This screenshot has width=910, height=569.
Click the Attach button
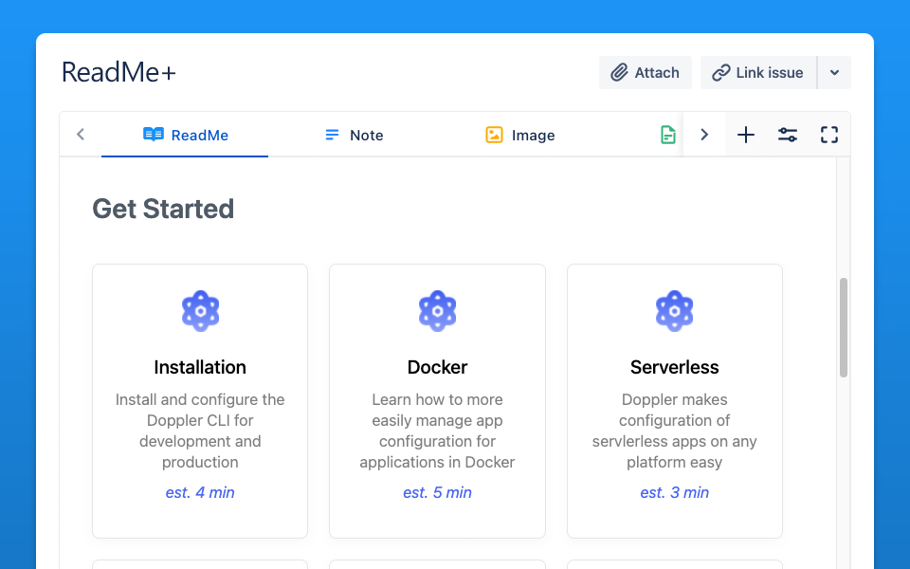[x=645, y=73]
